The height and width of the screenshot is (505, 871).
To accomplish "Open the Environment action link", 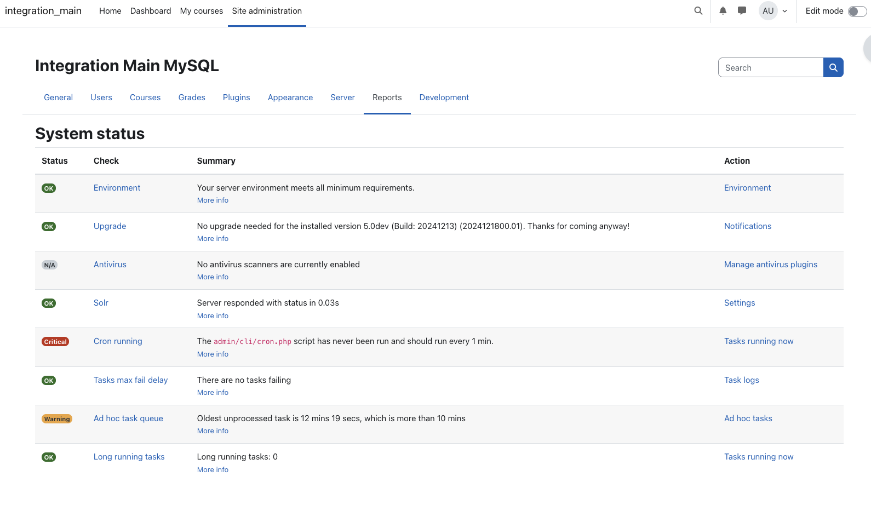I will click(747, 188).
